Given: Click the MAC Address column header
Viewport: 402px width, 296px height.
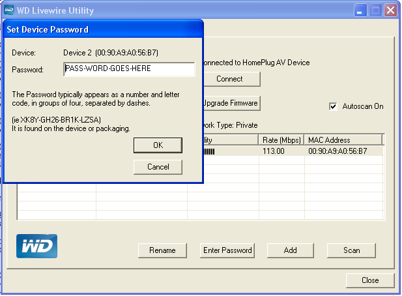Looking at the screenshot, I should coord(343,140).
